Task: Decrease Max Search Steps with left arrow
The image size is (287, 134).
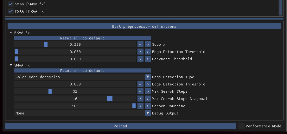Action: pyautogui.click(x=140, y=91)
